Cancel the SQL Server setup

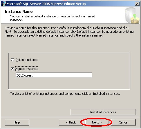pyautogui.click(x=123, y=122)
